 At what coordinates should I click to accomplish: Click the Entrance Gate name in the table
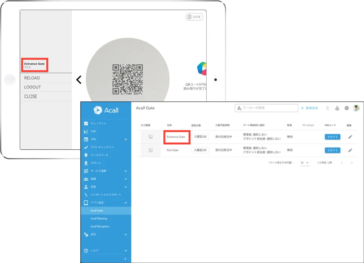[x=176, y=137]
